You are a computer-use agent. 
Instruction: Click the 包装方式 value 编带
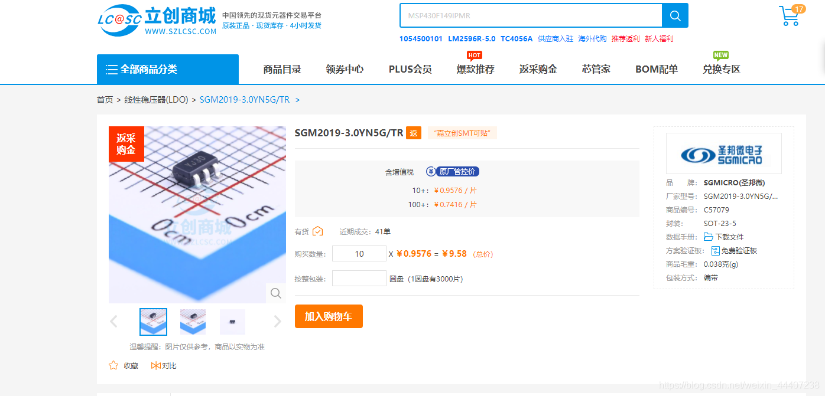click(711, 278)
